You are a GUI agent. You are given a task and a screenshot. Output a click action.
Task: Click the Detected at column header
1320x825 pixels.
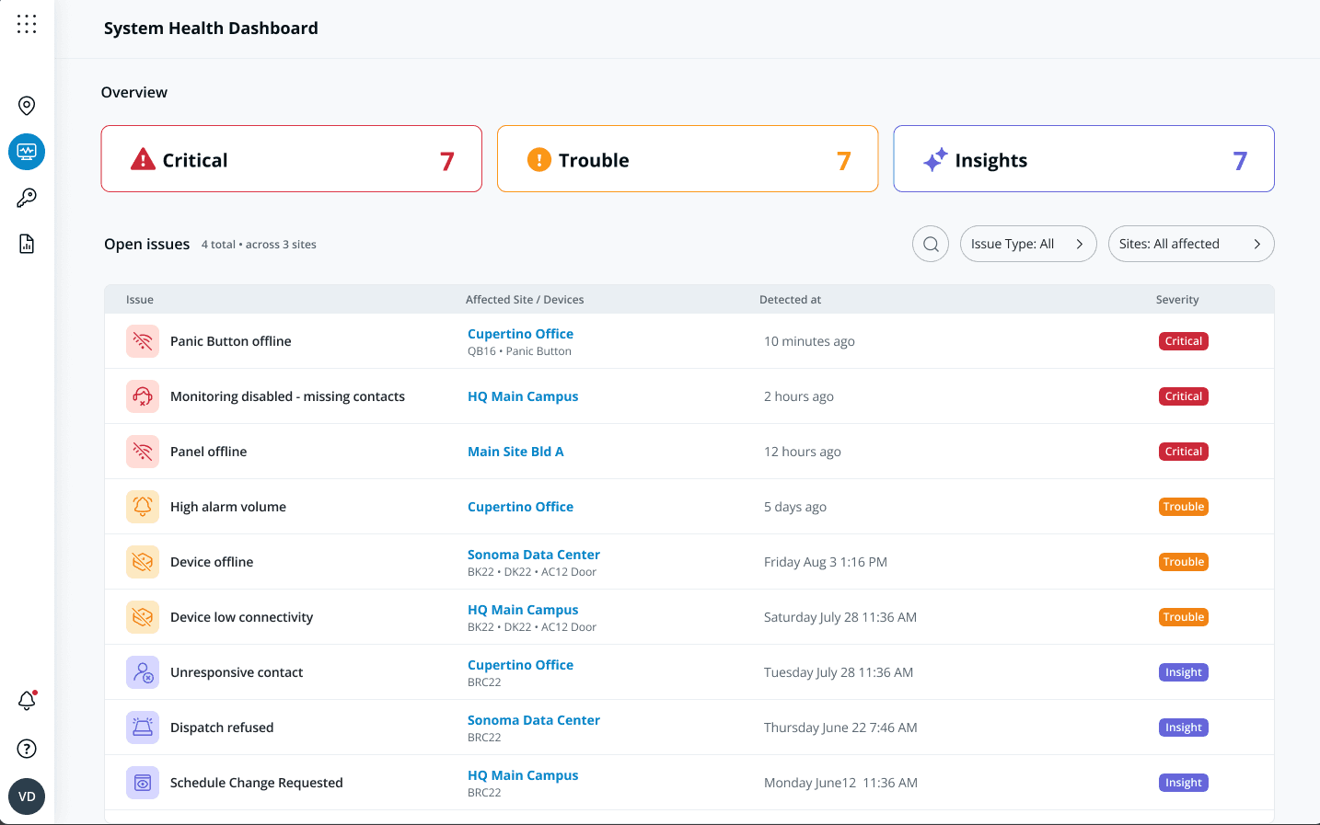[x=790, y=300]
